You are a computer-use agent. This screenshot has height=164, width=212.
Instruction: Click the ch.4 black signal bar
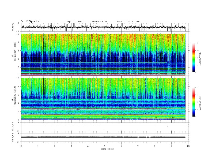(x=103, y=137)
